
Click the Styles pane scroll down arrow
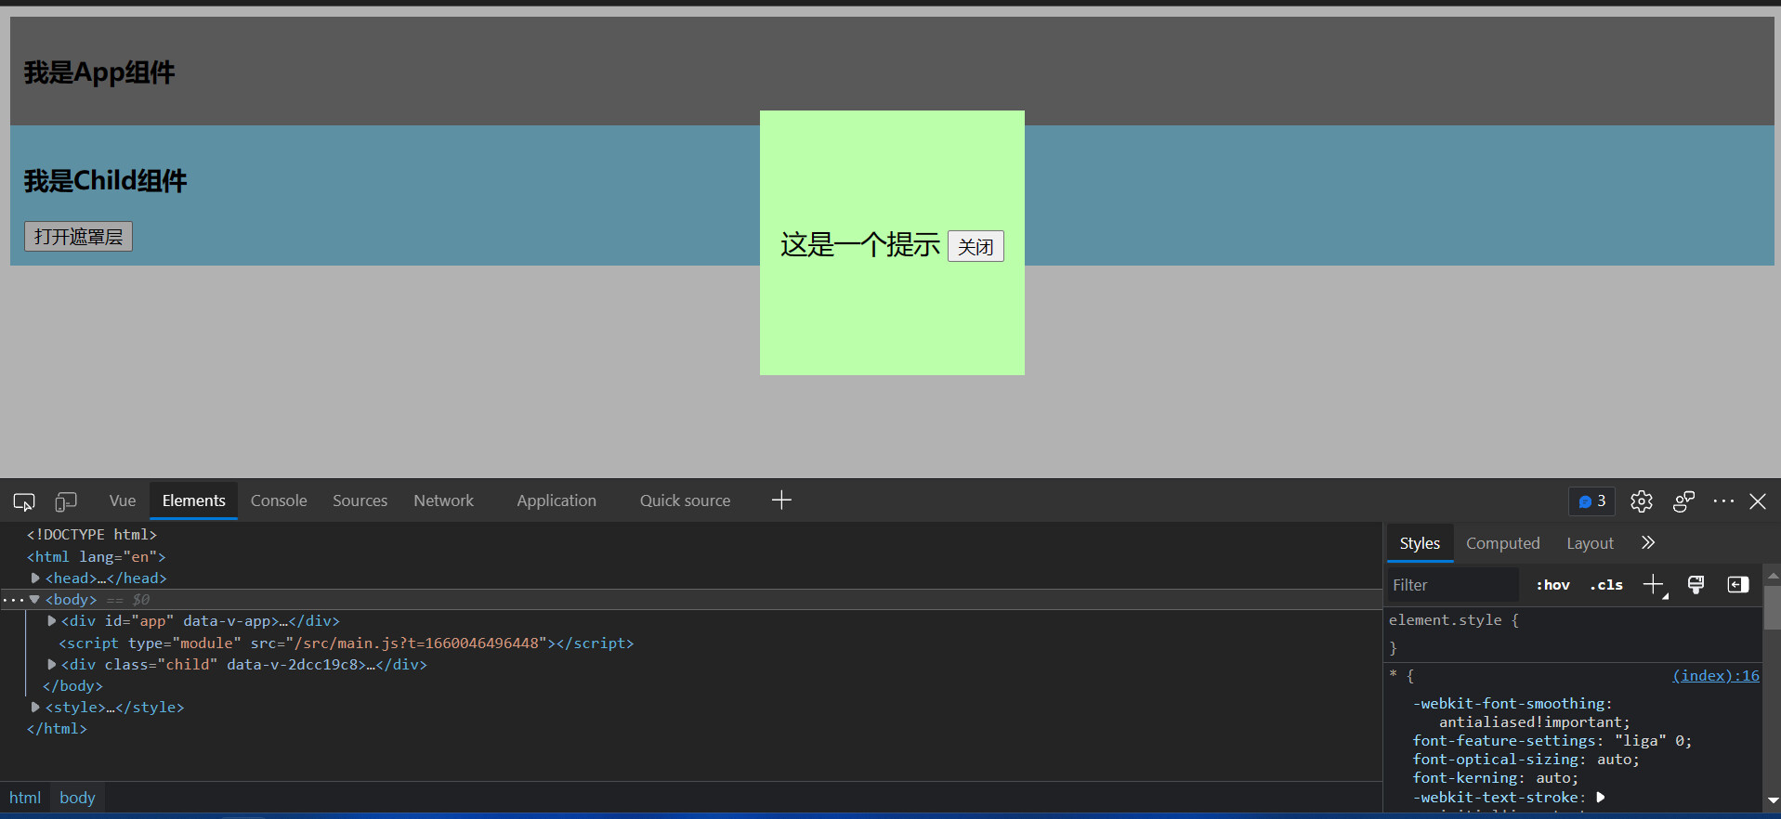pos(1773,800)
